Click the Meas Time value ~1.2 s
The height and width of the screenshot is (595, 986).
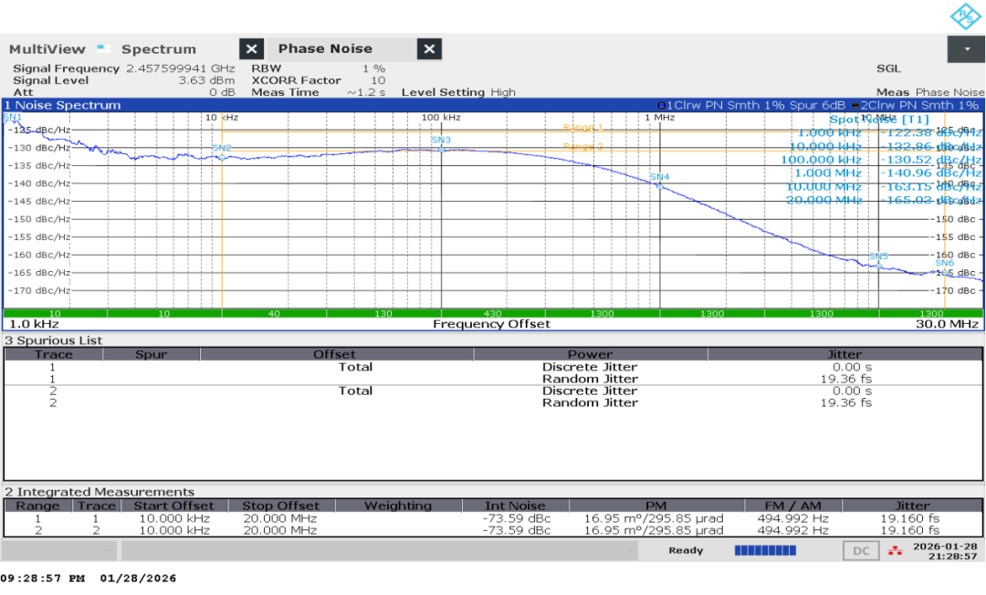tap(366, 92)
